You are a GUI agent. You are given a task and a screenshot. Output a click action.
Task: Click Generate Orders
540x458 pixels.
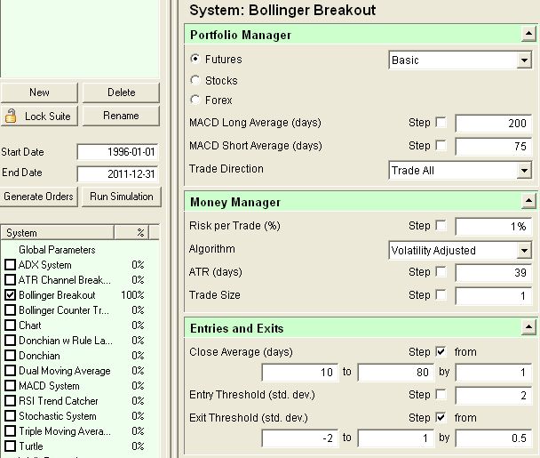(38, 197)
